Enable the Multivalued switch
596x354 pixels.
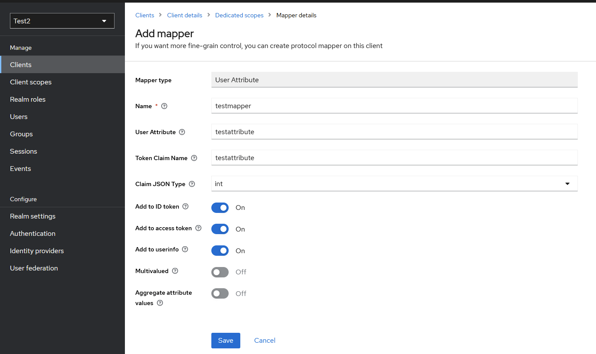click(220, 272)
